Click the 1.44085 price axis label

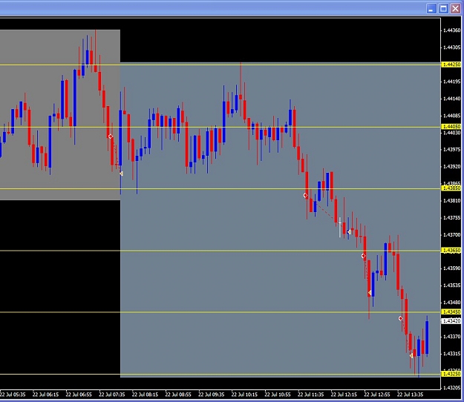(451, 116)
